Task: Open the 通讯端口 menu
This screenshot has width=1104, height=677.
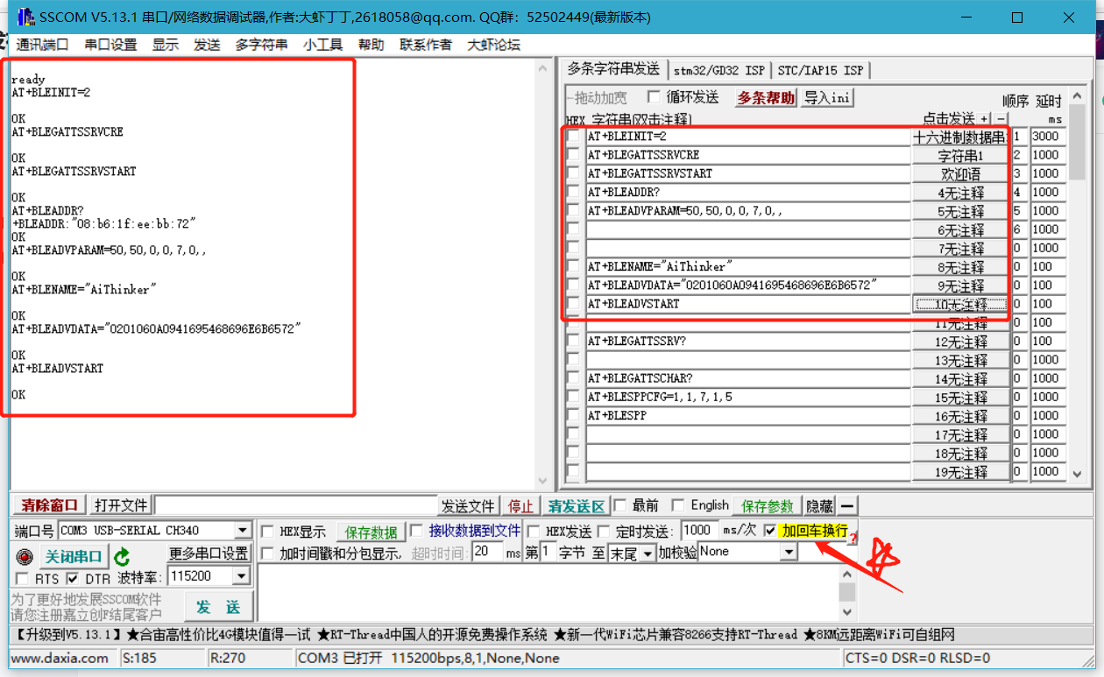Action: click(42, 45)
